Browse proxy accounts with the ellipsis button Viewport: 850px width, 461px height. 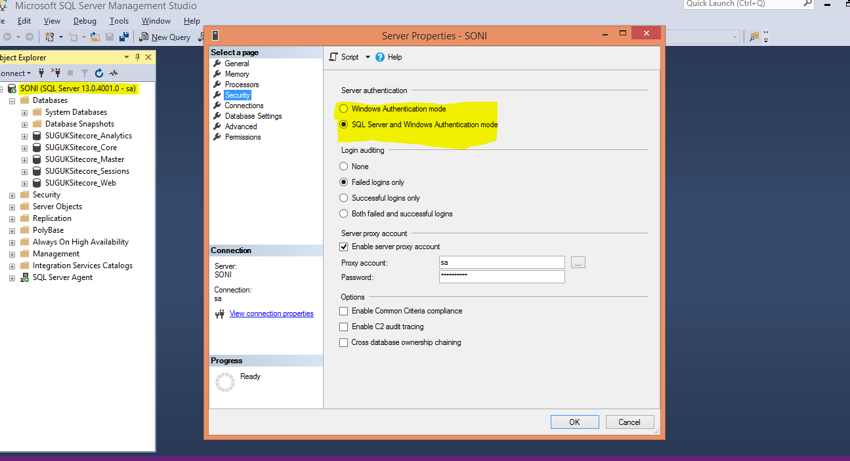pos(578,262)
